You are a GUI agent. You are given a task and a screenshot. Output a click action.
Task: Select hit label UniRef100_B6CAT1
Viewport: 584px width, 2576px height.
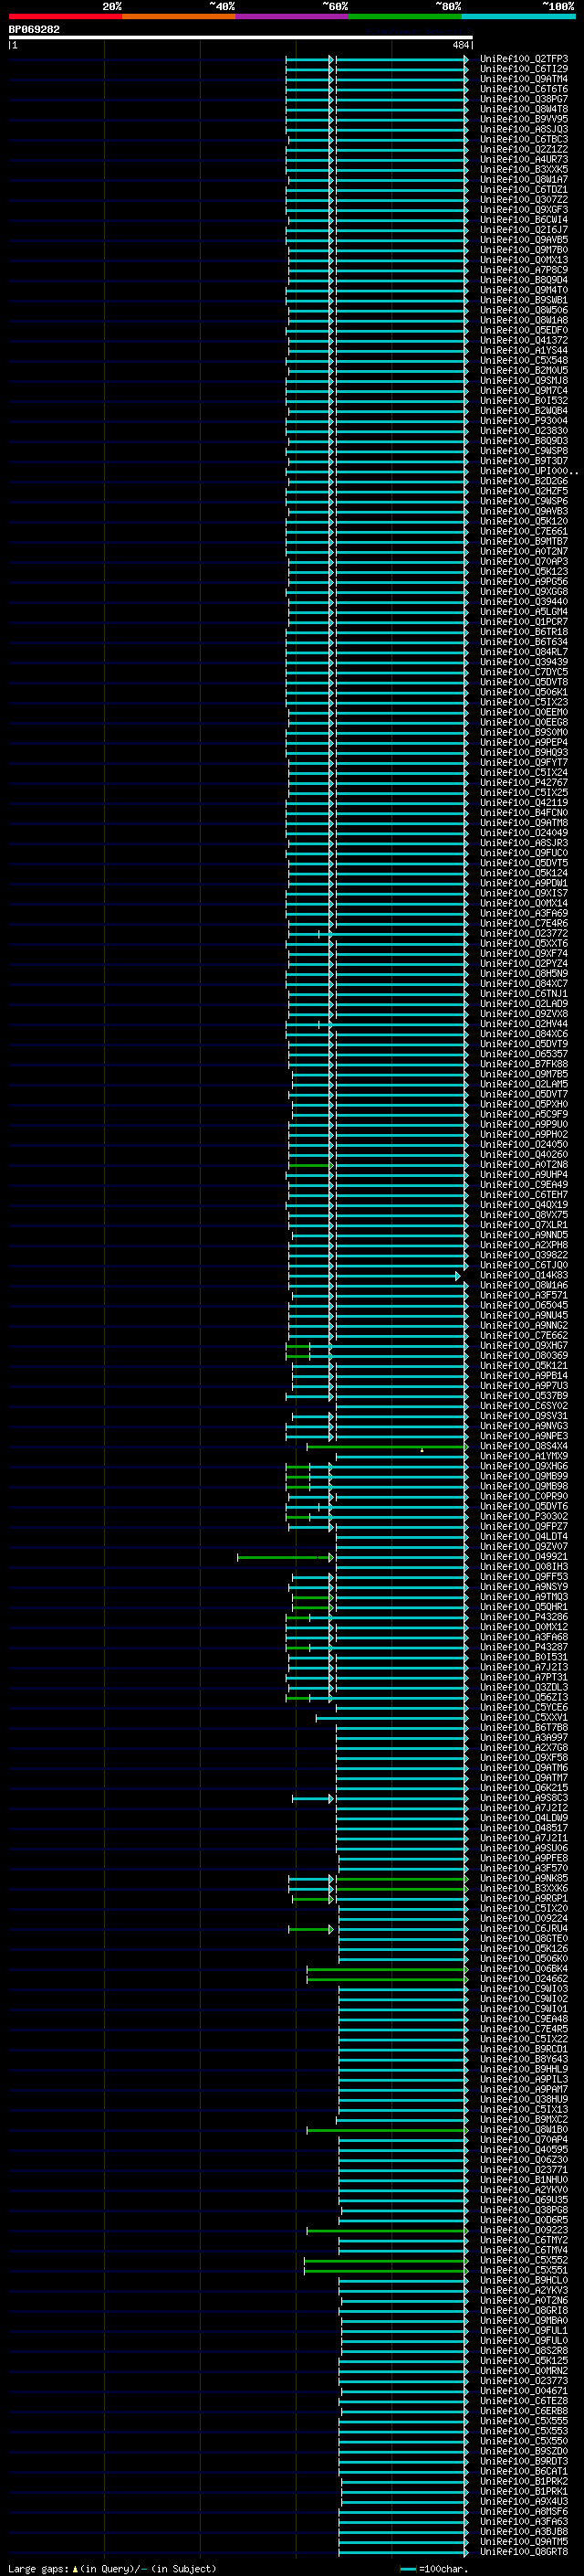point(524,2471)
